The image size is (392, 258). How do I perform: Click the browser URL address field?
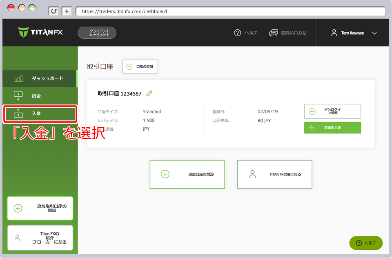pyautogui.click(x=230, y=11)
